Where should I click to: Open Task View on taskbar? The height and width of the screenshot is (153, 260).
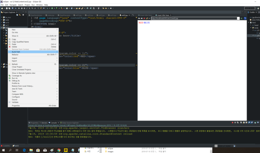click(x=17, y=150)
